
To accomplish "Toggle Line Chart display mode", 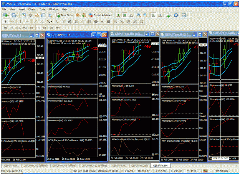I will pyautogui.click(x=131, y=15).
